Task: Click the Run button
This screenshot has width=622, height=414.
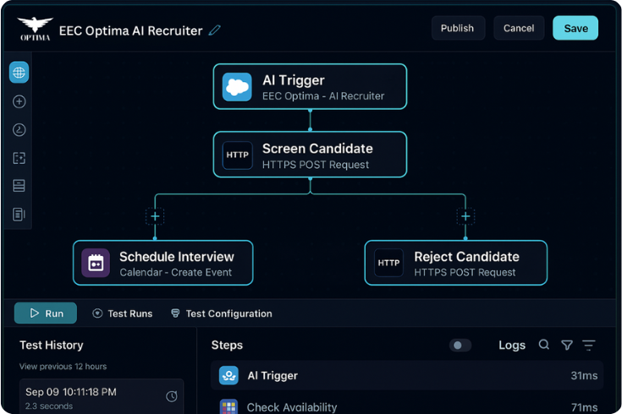Action: (x=46, y=313)
